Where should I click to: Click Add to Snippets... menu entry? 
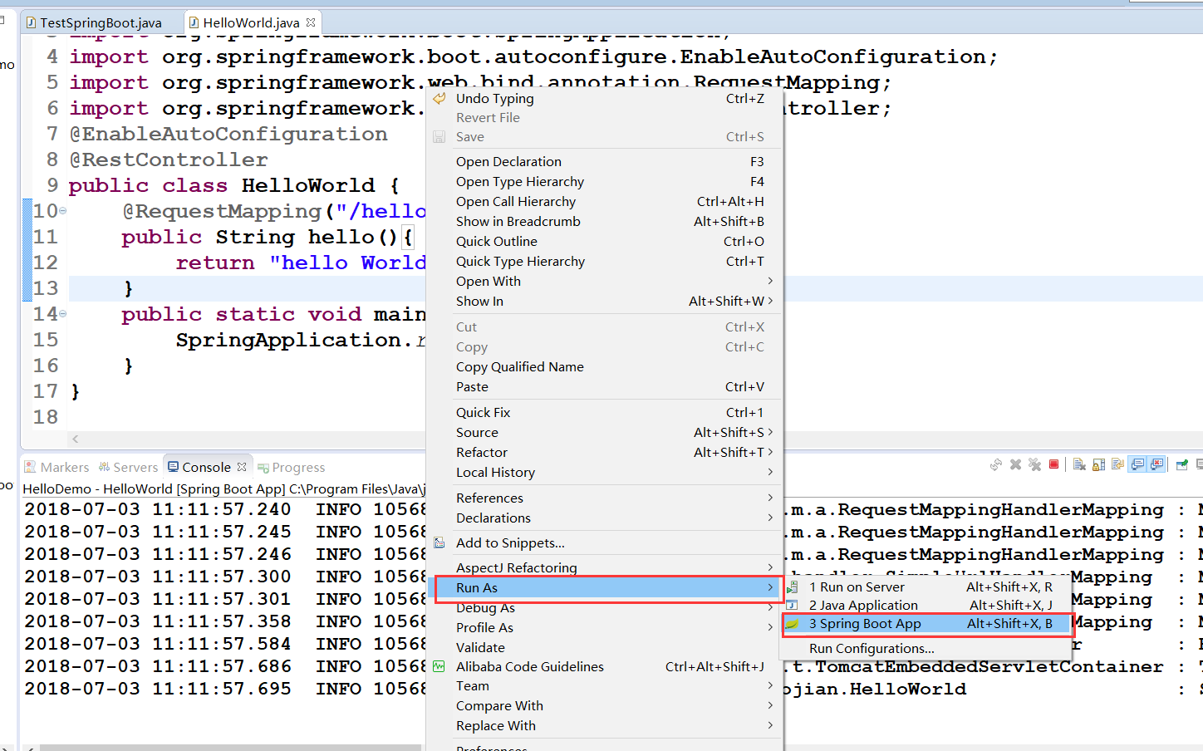point(510,543)
